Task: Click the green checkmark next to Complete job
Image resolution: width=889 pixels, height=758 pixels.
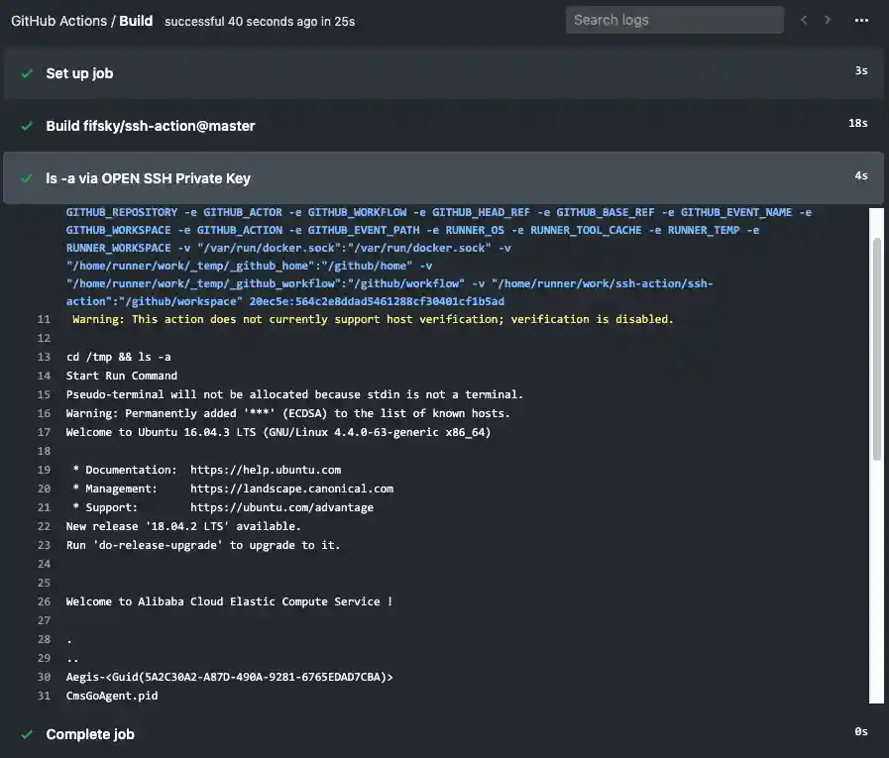Action: (x=27, y=734)
